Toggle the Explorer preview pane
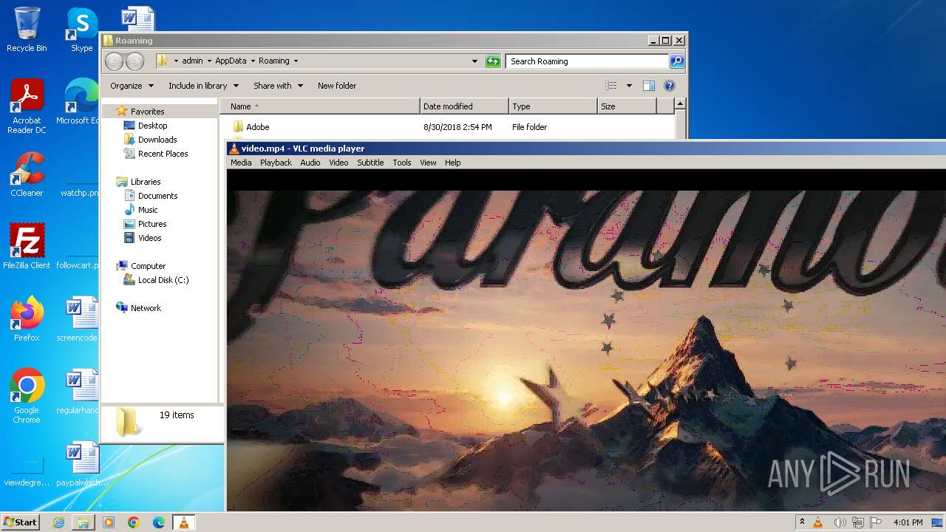Viewport: 946px width, 532px height. tap(648, 86)
